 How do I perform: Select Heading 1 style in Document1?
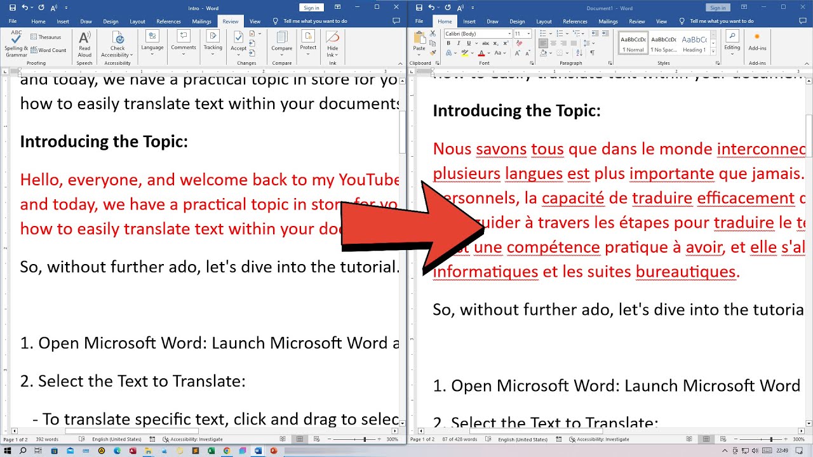(x=694, y=42)
